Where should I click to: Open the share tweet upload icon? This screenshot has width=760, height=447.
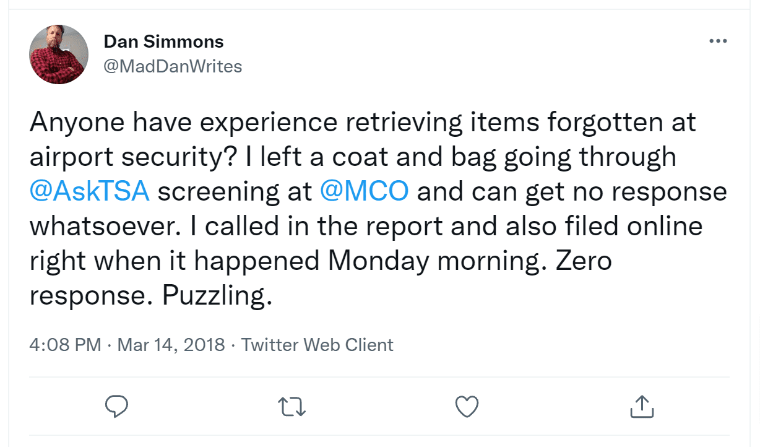[x=642, y=406]
